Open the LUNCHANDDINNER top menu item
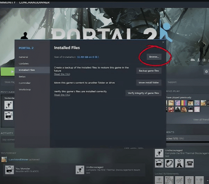The height and width of the screenshot is (184, 209). pos(34,2)
